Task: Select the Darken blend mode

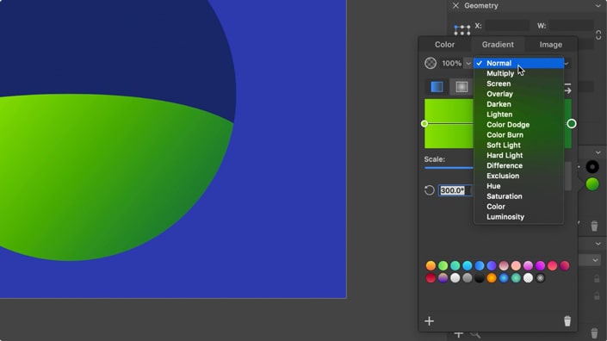Action: tap(518, 104)
